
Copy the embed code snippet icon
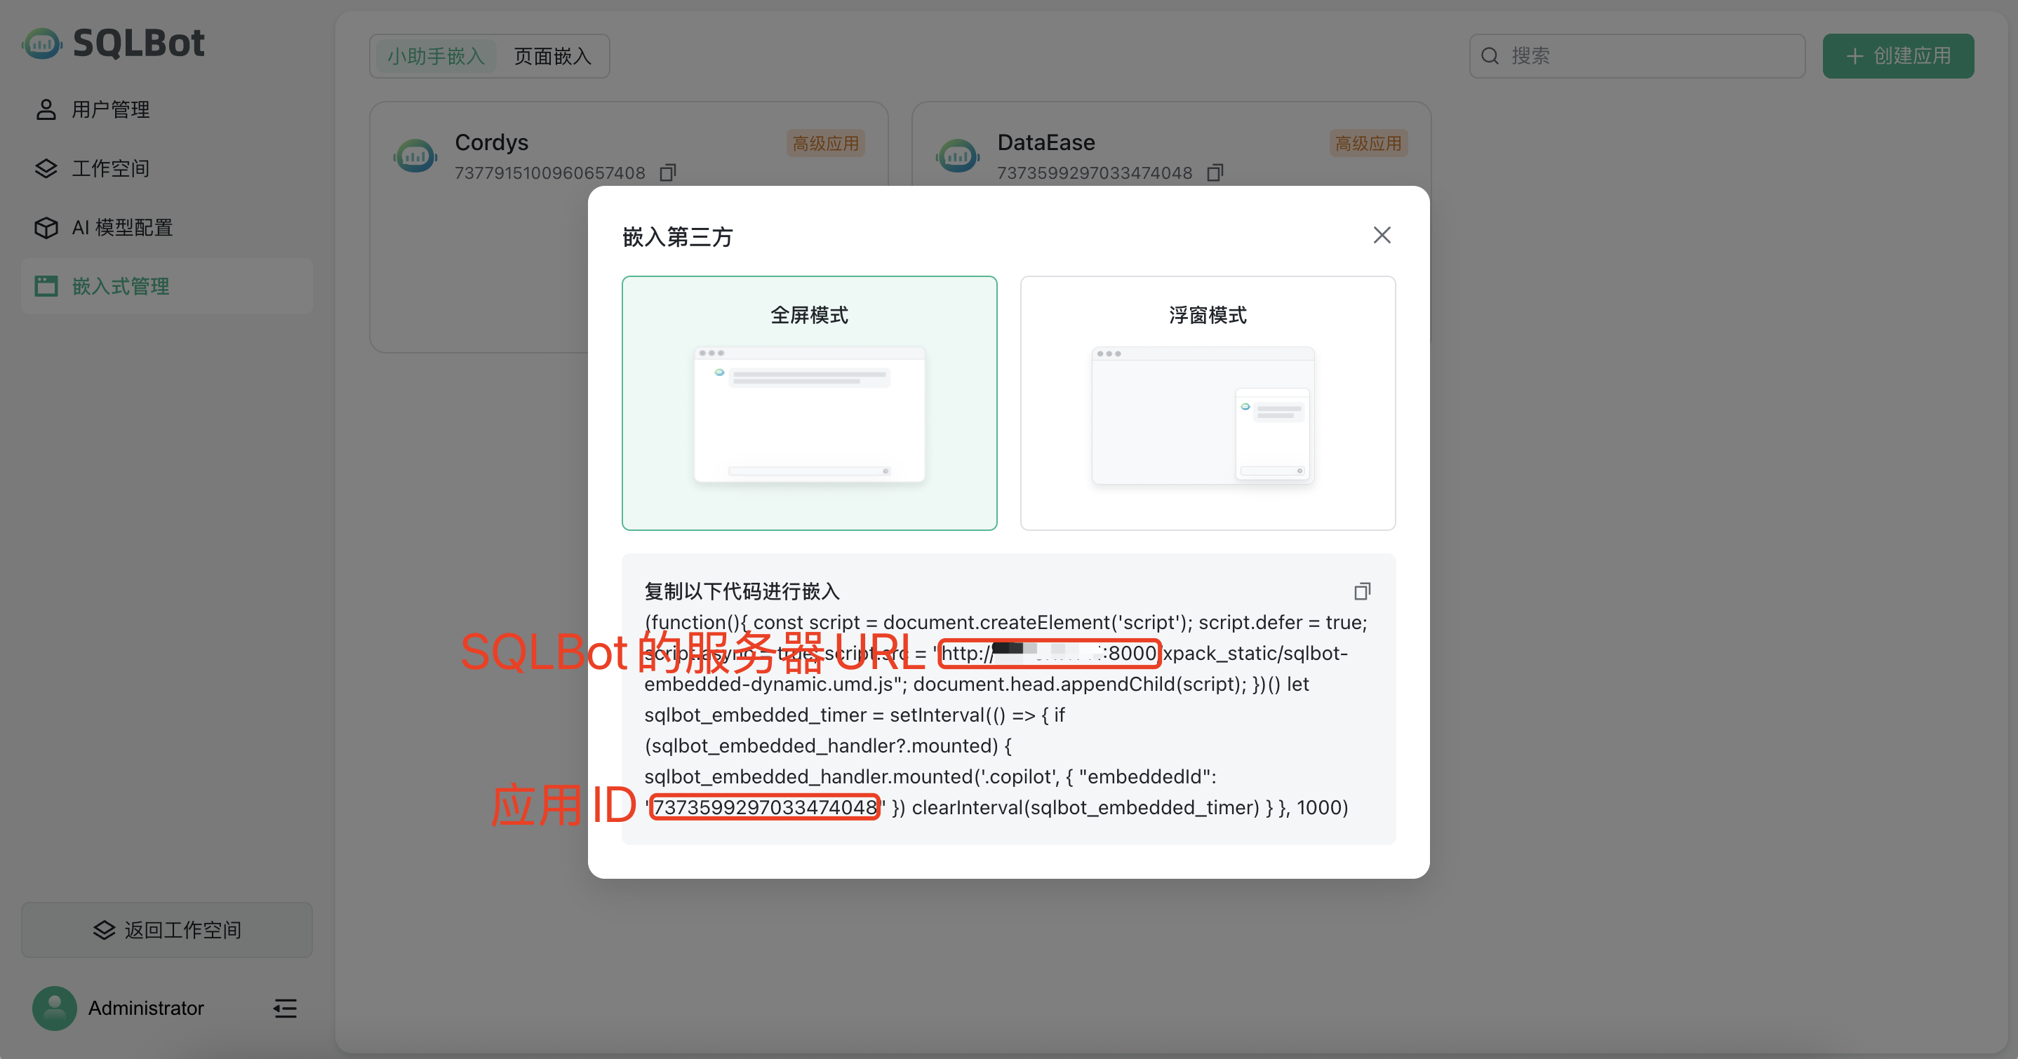click(1363, 591)
